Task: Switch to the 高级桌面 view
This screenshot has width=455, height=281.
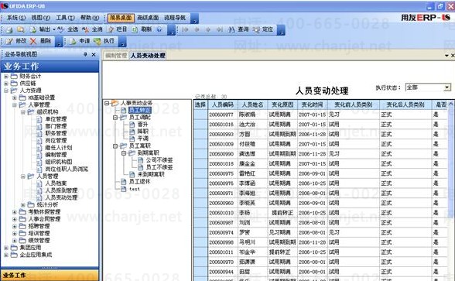Action: pos(148,18)
